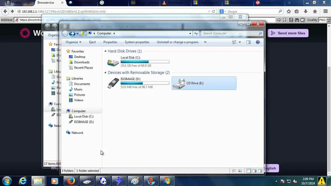This screenshot has width=331, height=186.
Task: Select Network in navigation pane
Action: tap(77, 133)
